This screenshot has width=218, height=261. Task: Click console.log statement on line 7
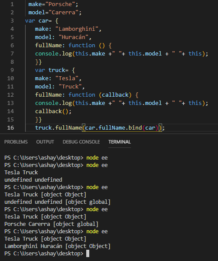click(122, 54)
